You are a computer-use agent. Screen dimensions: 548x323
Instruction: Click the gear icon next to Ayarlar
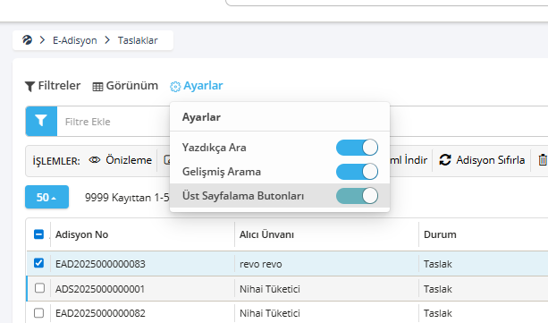coord(175,87)
